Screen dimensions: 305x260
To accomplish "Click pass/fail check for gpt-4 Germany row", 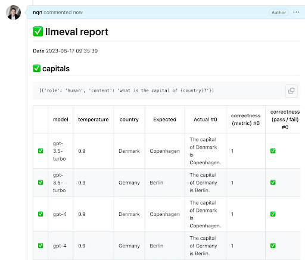I will (x=273, y=246).
